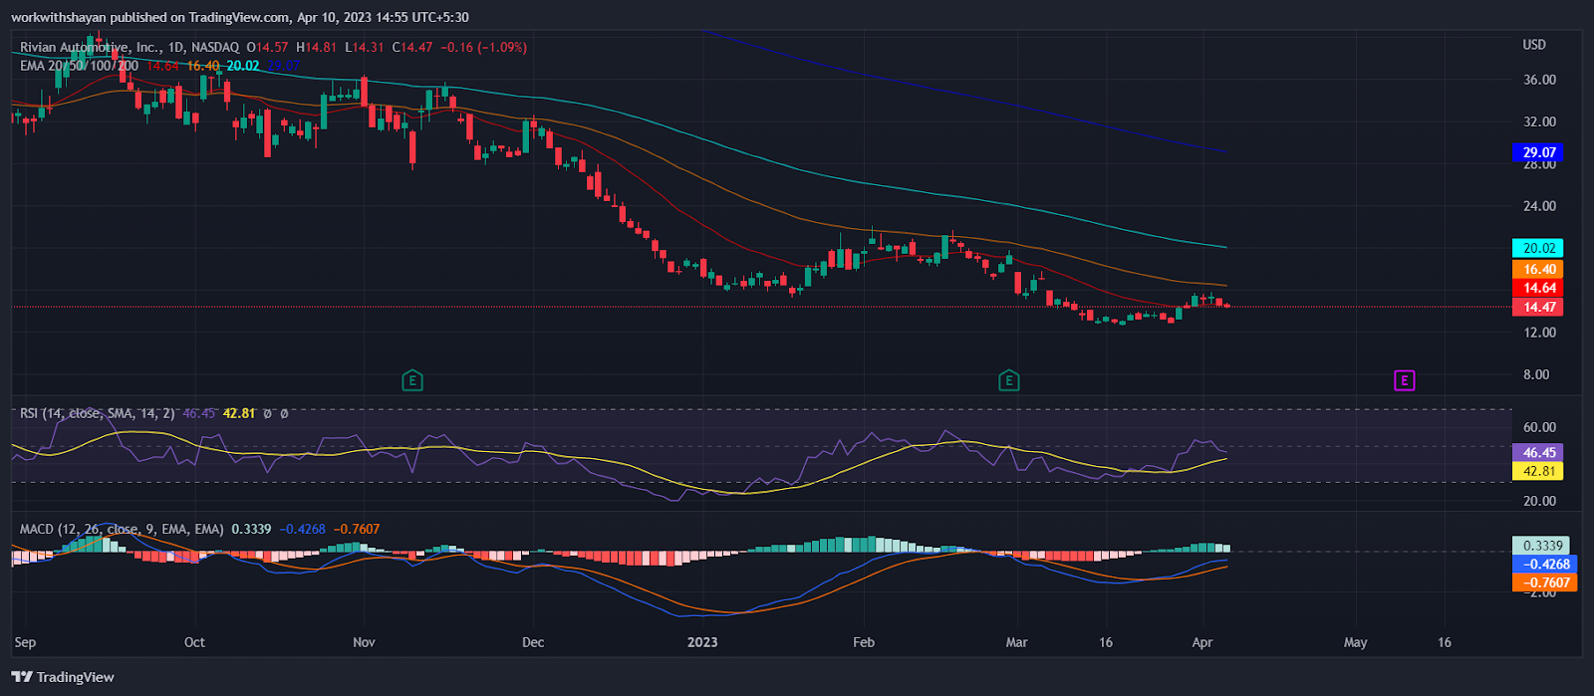Click the red 14.64 EMA price tag
This screenshot has height=696, width=1594.
pyautogui.click(x=1538, y=288)
